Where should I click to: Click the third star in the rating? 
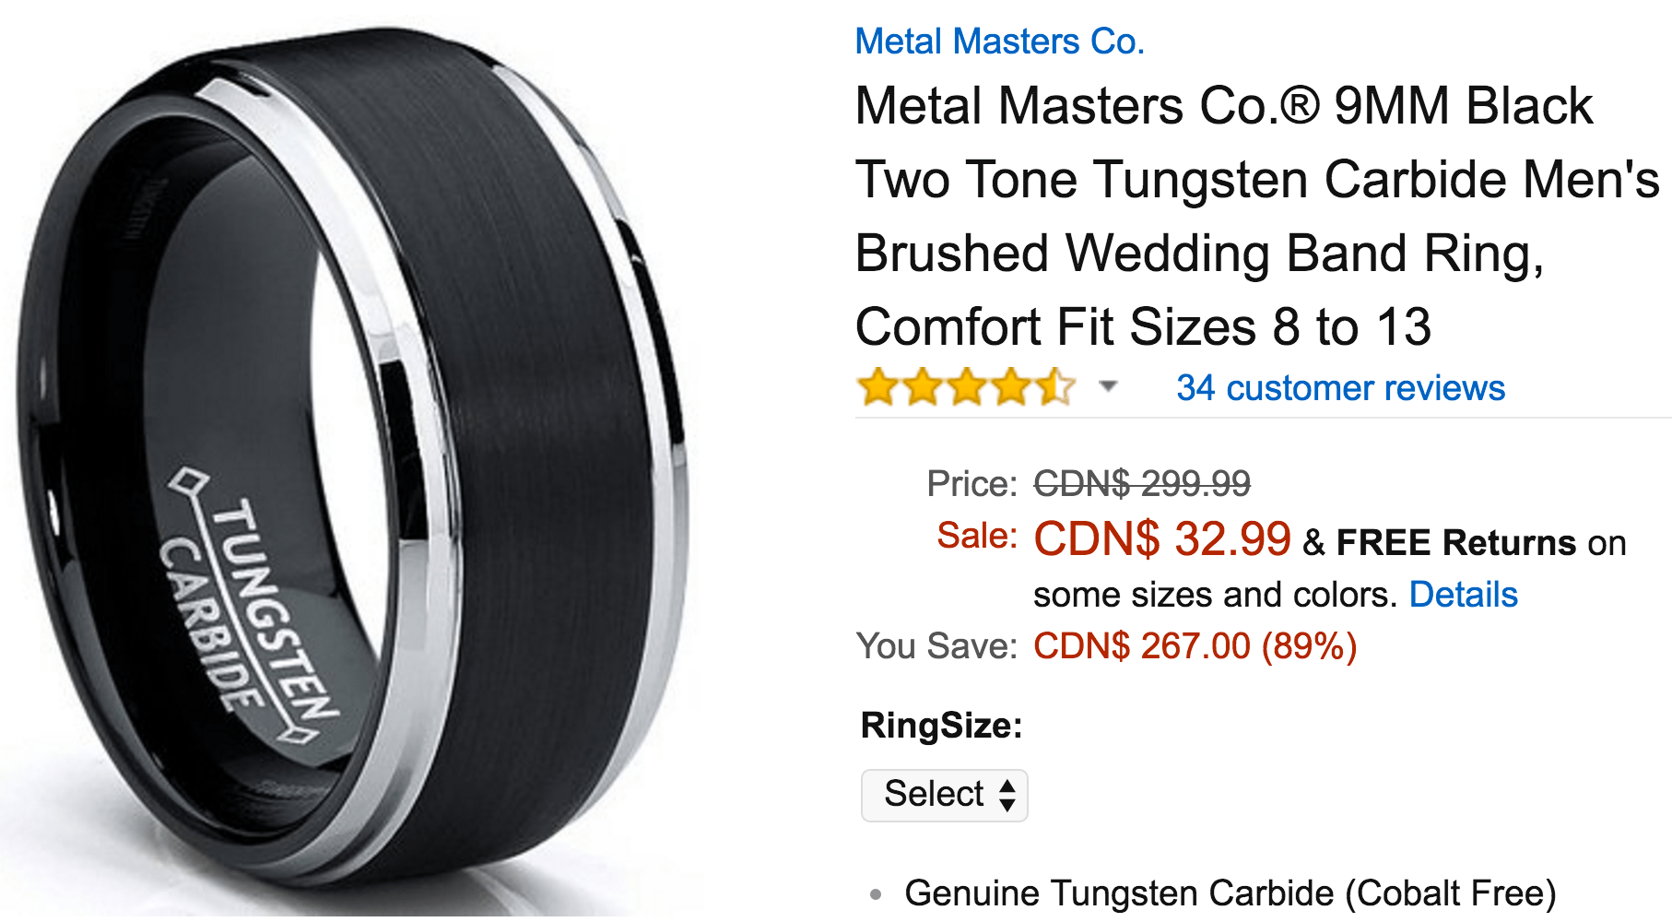pyautogui.click(x=967, y=386)
